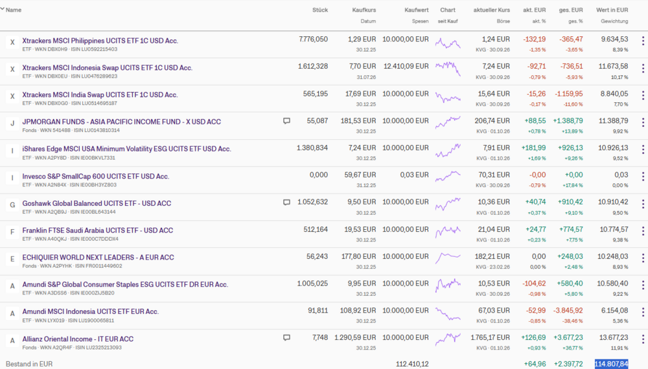
Task: Sort by the ges. EUR column header
Action: pos(571,10)
